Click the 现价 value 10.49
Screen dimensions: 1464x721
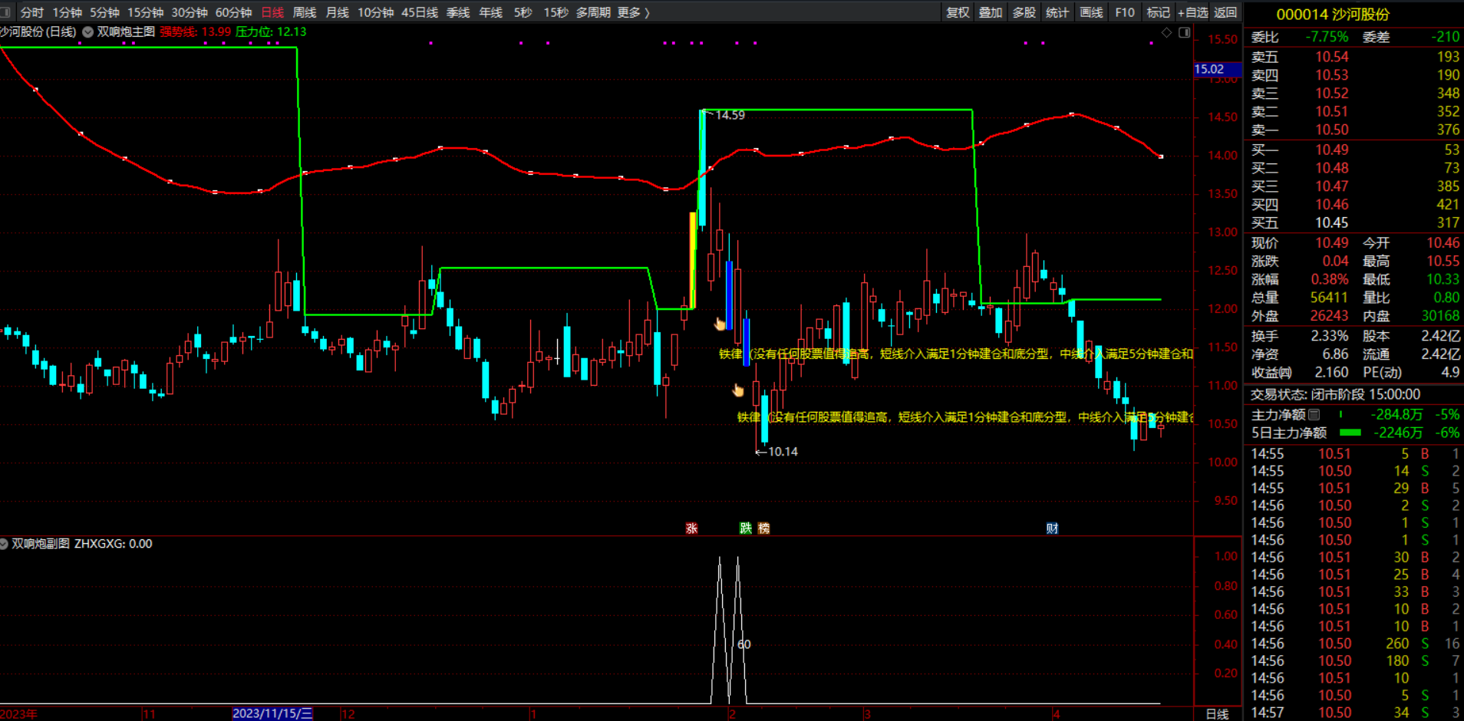pyautogui.click(x=1331, y=242)
